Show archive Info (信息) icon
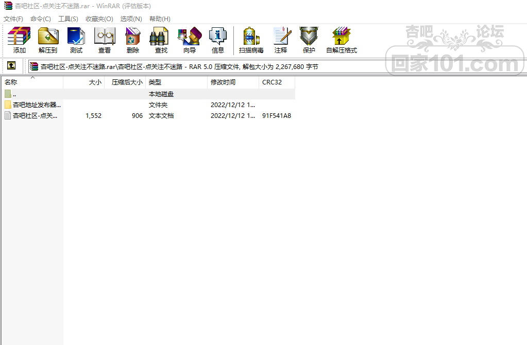This screenshot has width=527, height=345. coord(218,36)
